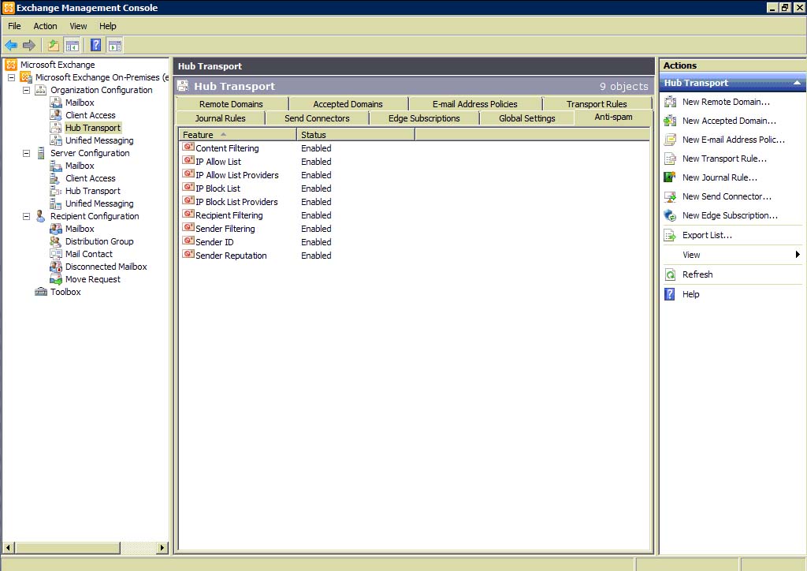Select the Anti-spam tab
The width and height of the screenshot is (807, 571).
pyautogui.click(x=613, y=118)
